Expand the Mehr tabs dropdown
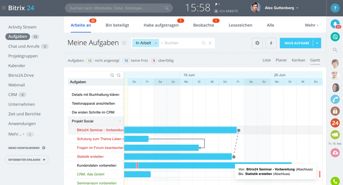Image resolution: width=343 pixels, height=185 pixels. [312, 25]
